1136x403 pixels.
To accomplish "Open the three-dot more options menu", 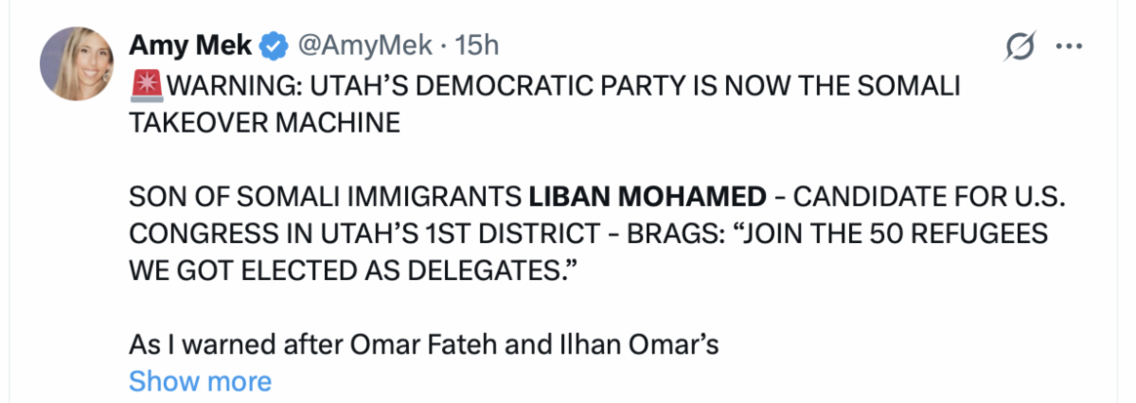I will [x=1069, y=45].
